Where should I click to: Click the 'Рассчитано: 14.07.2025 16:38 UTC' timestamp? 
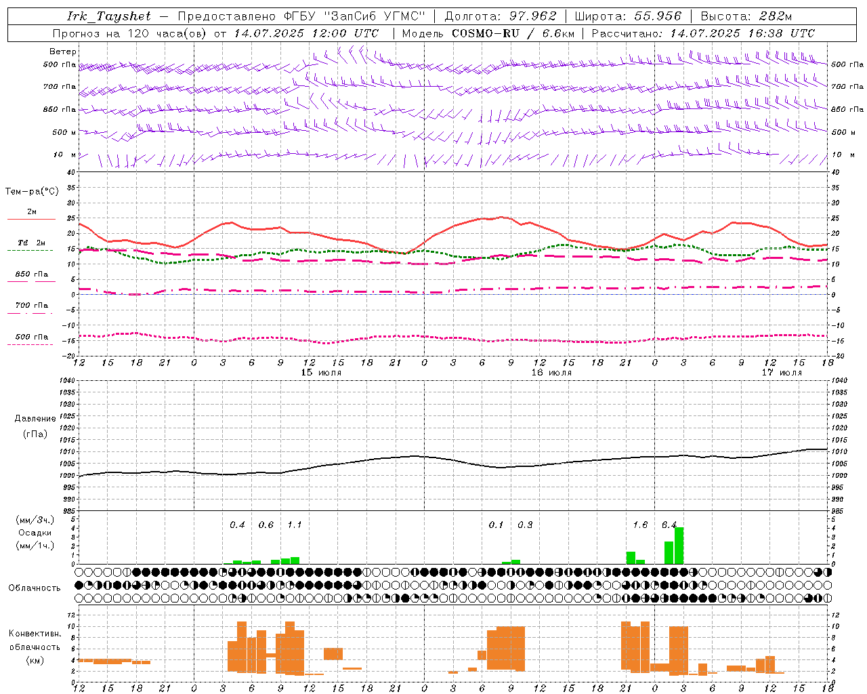(703, 33)
